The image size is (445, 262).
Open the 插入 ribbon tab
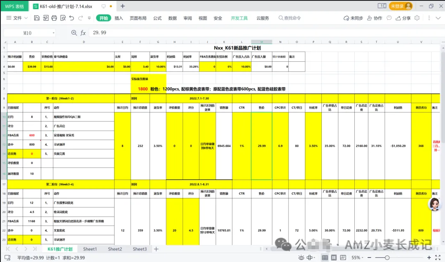119,18
